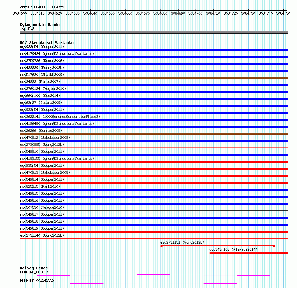Click dgv63n27 (Itsara2009) label
The image size is (297, 288).
coord(41,103)
